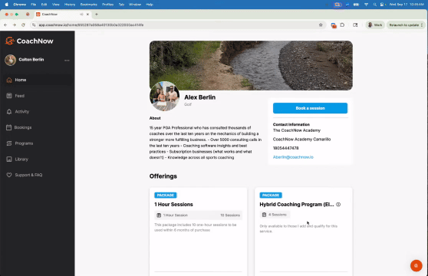Click the Activity bell icon
428x276 pixels.
coord(9,111)
